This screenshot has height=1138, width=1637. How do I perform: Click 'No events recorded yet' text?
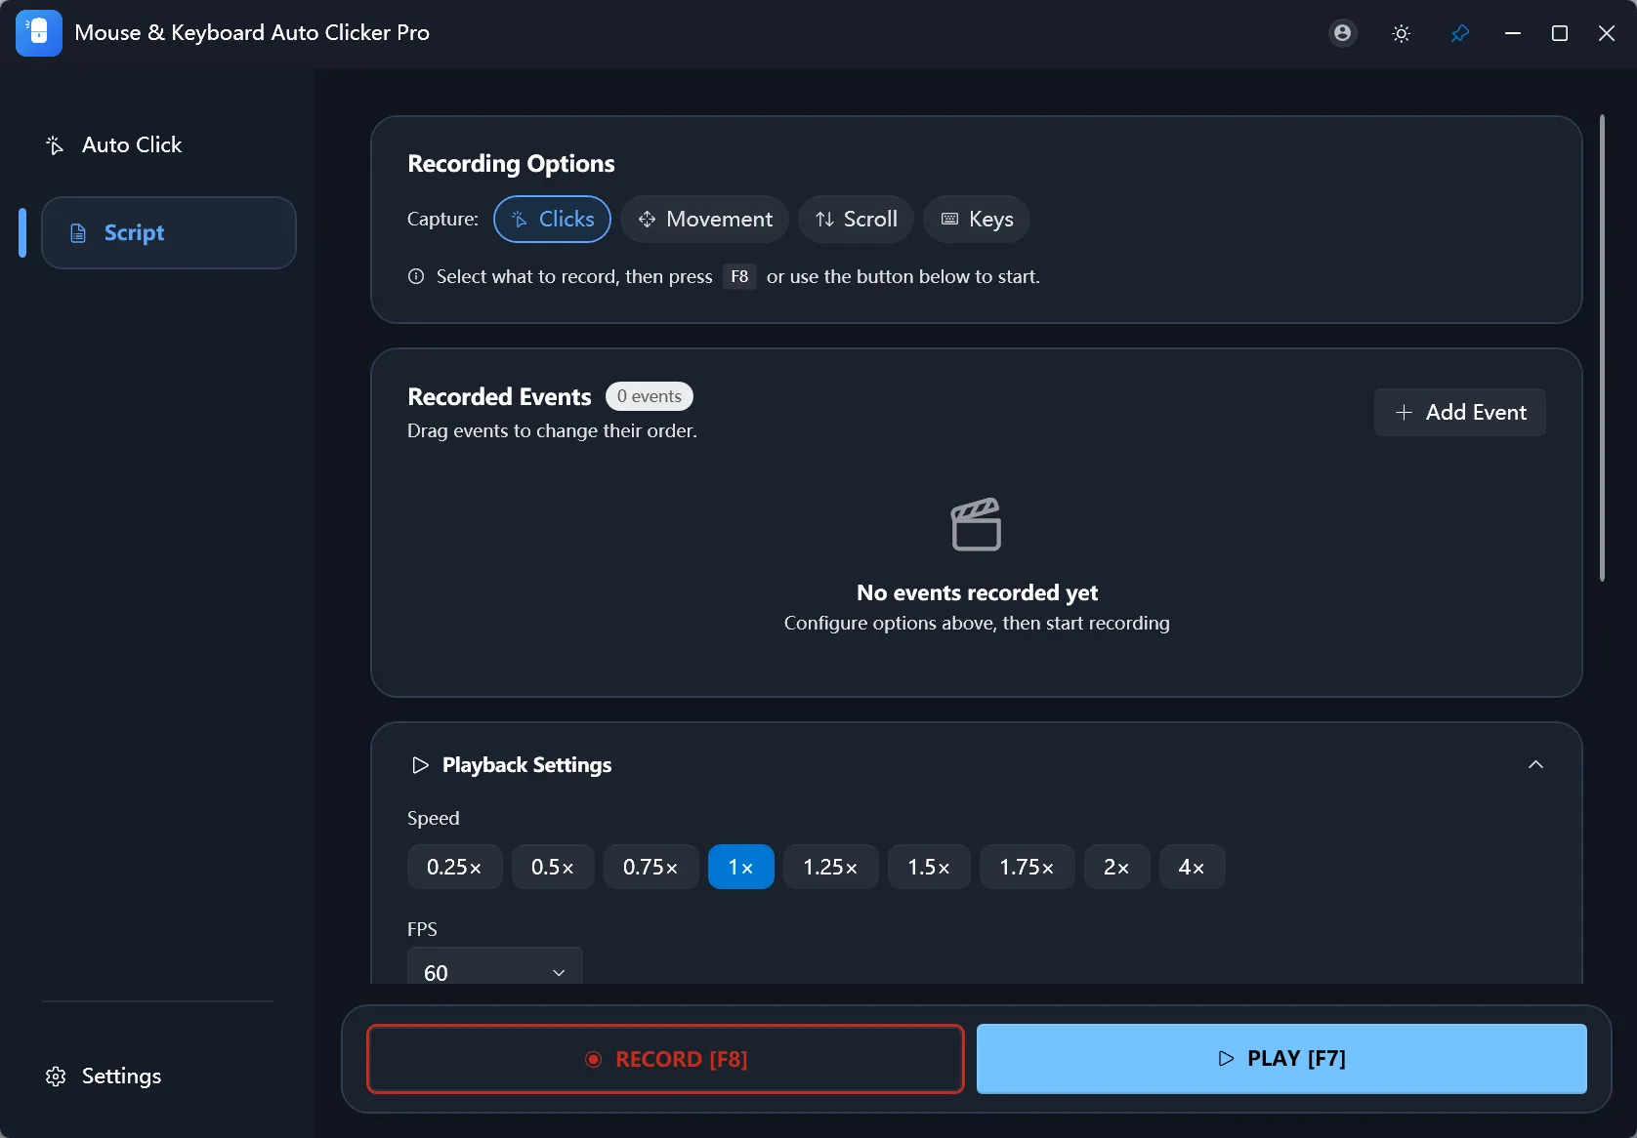(977, 592)
